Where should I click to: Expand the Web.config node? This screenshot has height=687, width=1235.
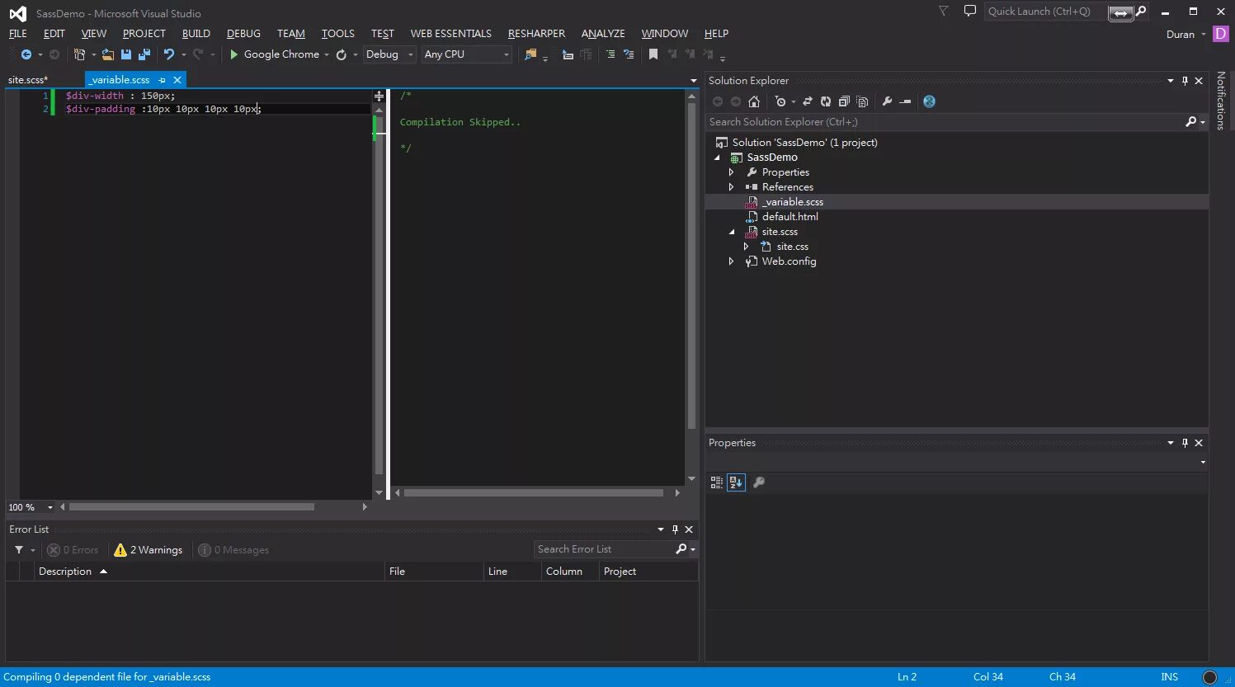tap(731, 261)
